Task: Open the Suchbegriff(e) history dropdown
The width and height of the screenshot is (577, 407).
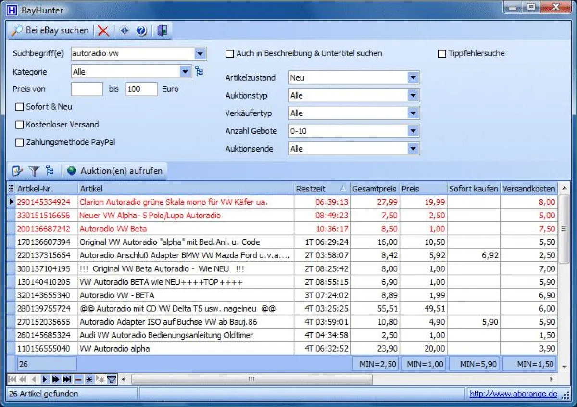Action: pyautogui.click(x=200, y=53)
